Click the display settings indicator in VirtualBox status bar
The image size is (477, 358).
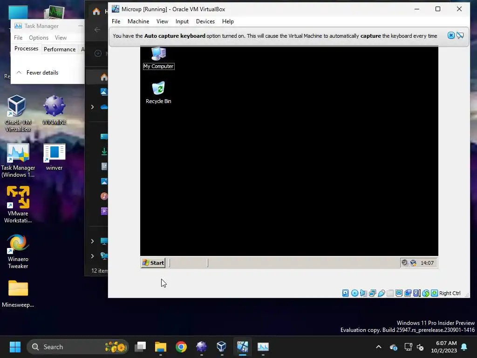(x=399, y=293)
